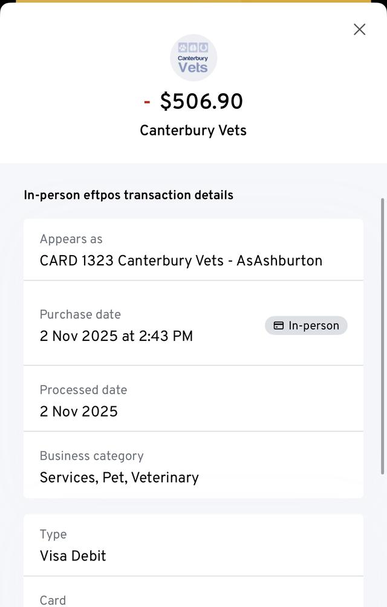
Task: Tap the Type label
Action: click(53, 534)
